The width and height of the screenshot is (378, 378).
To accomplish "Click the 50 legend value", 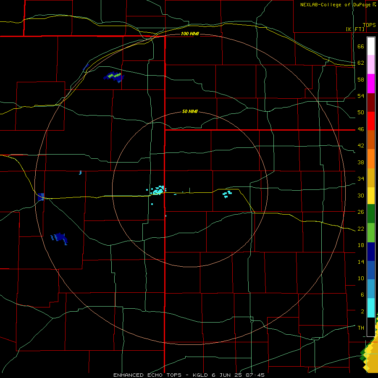I will (361, 112).
